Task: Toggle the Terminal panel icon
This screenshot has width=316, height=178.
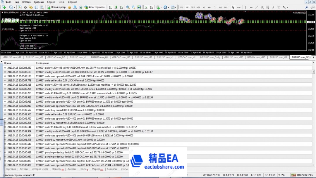Action: [36, 7]
